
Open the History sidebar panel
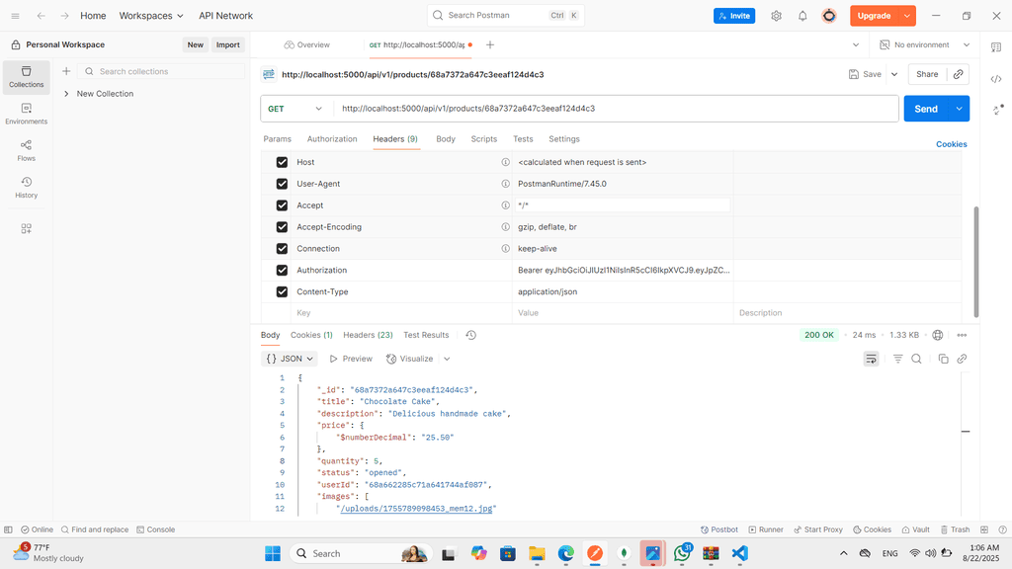(x=26, y=187)
